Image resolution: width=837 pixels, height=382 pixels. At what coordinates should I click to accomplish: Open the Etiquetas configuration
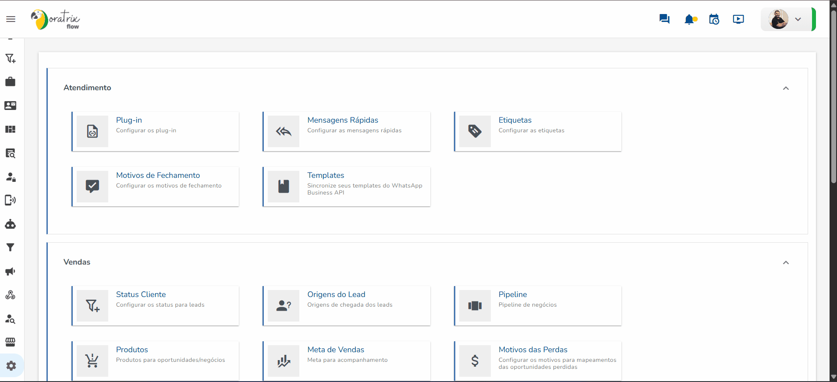pos(538,131)
